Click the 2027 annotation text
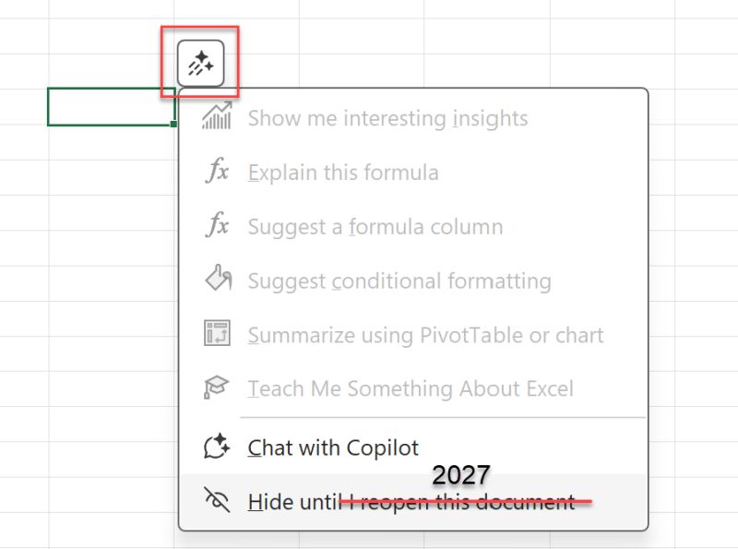 pyautogui.click(x=461, y=475)
